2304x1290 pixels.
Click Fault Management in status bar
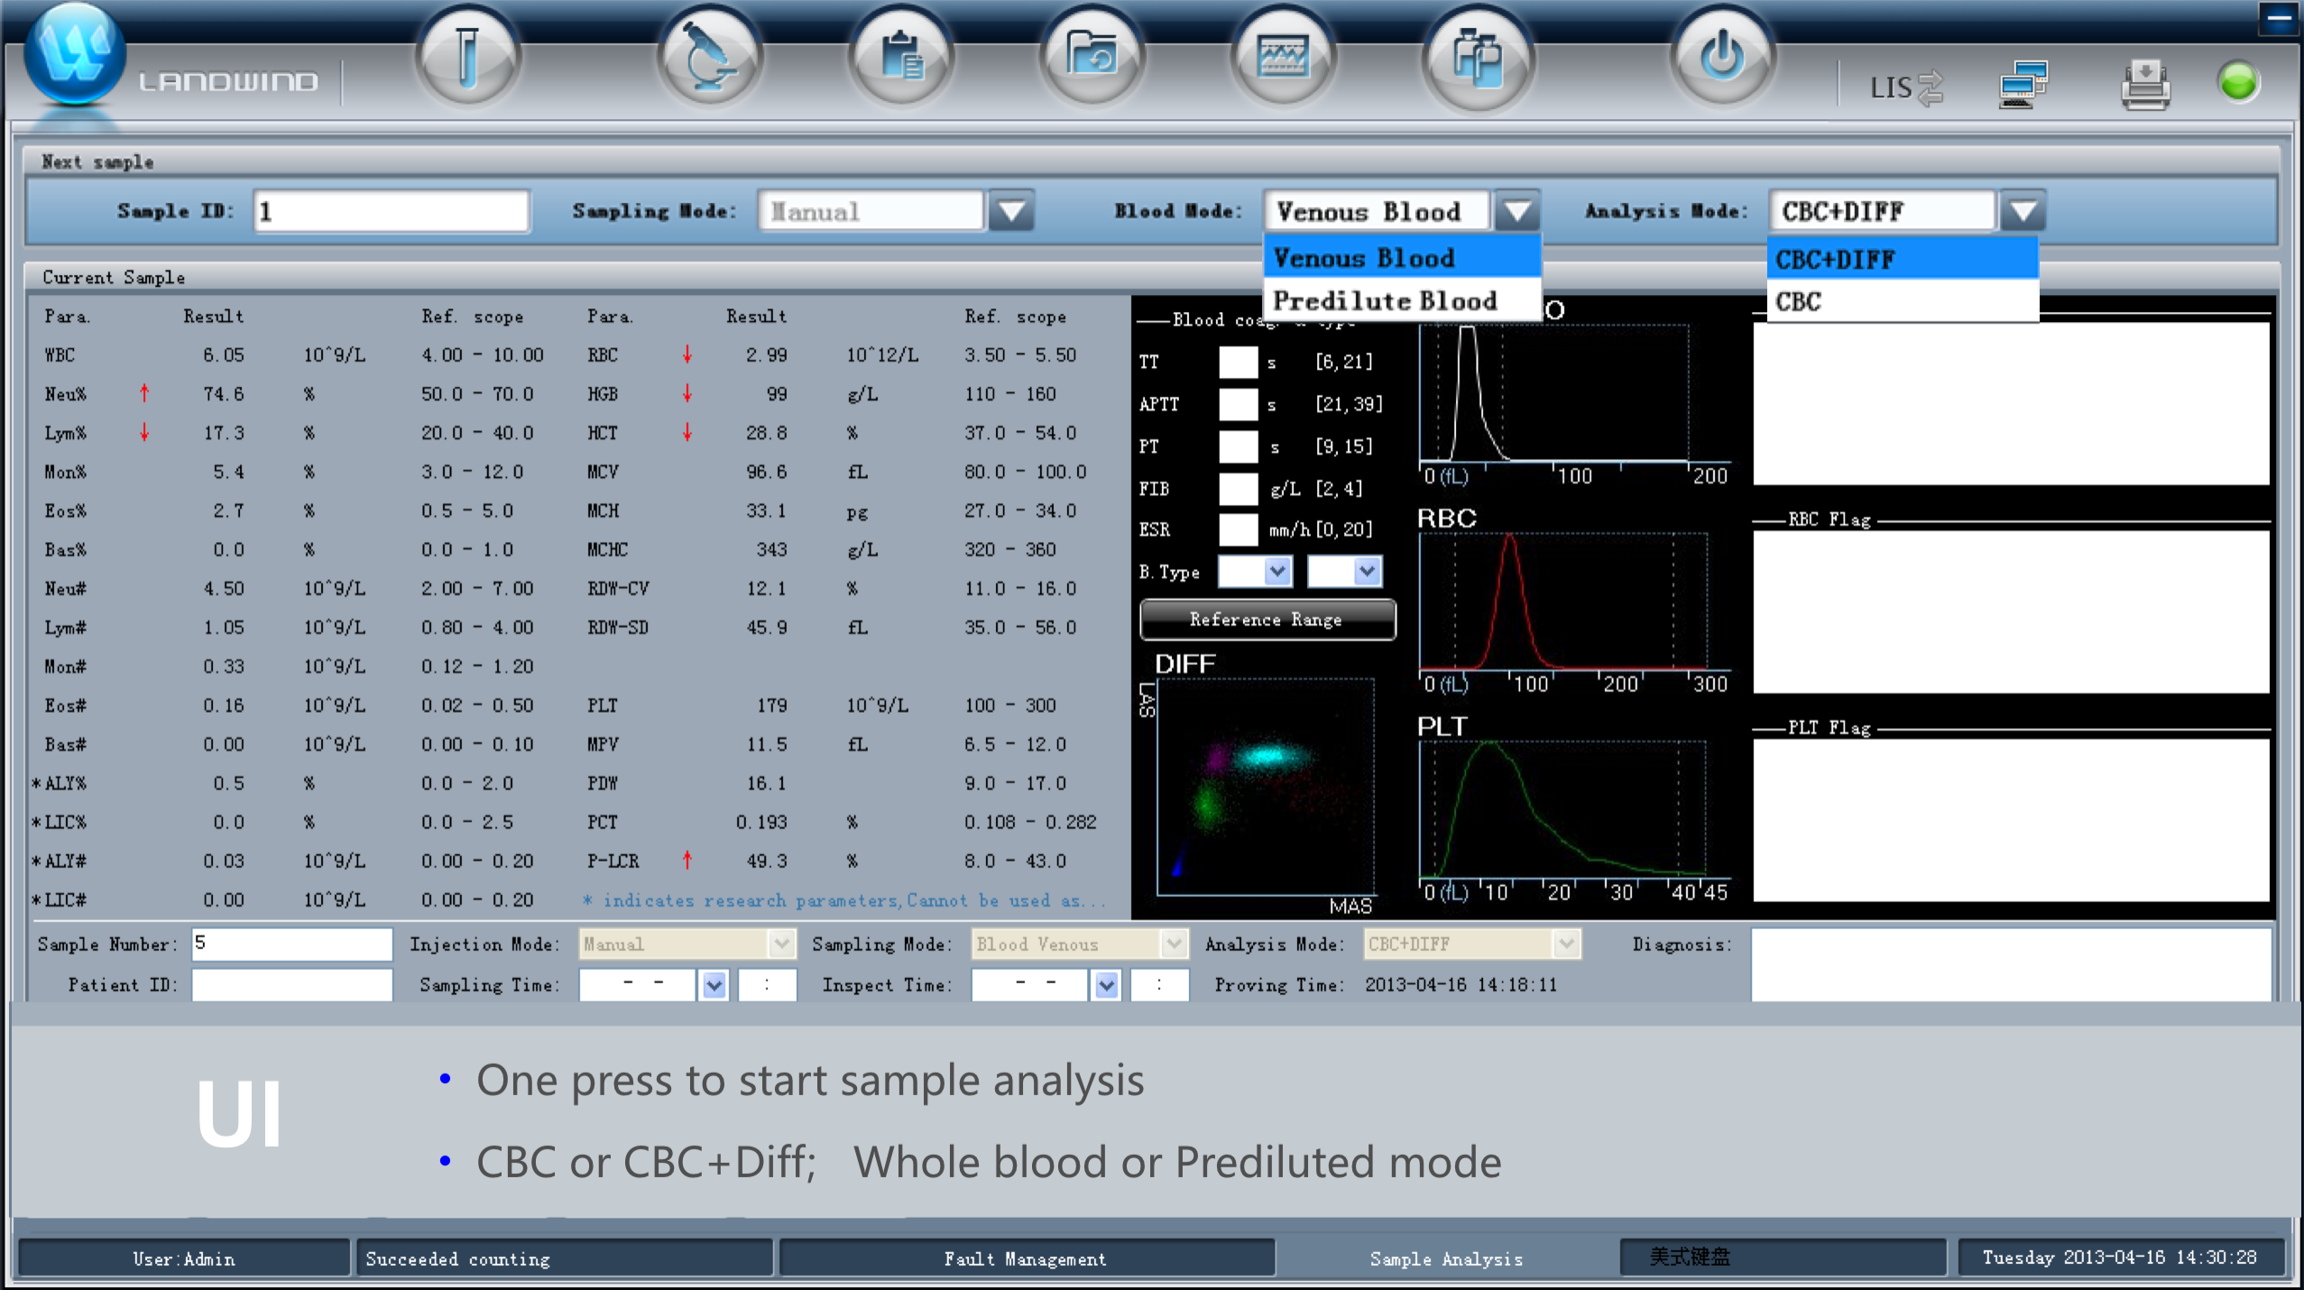pyautogui.click(x=1025, y=1258)
